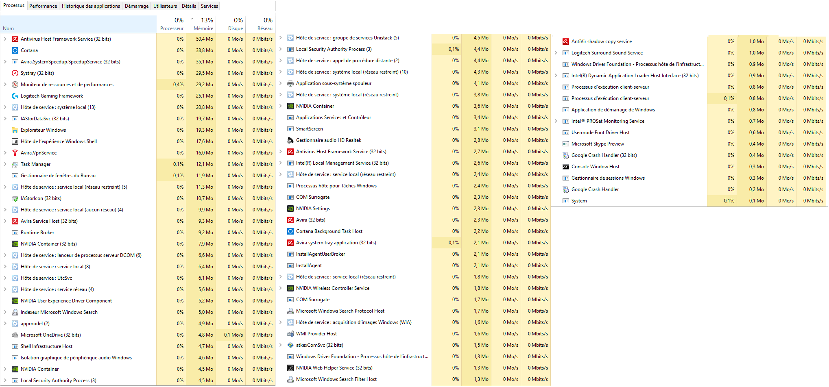Select the Utilisateurs tab
Image resolution: width=829 pixels, height=387 pixels.
[x=165, y=6]
